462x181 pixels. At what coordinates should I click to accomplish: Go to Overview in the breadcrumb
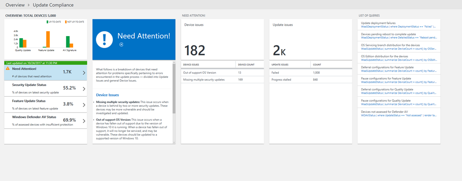tap(15, 5)
